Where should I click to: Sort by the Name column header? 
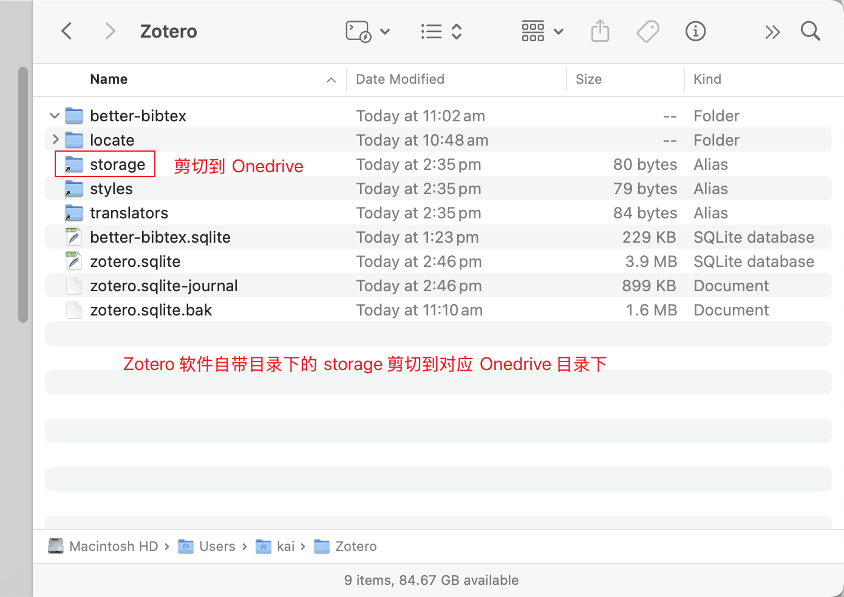click(109, 79)
